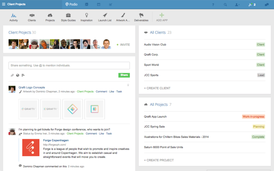Click Like on Emma Iver's status
Image resolution: width=274 pixels, height=171 pixels.
coord(101,133)
